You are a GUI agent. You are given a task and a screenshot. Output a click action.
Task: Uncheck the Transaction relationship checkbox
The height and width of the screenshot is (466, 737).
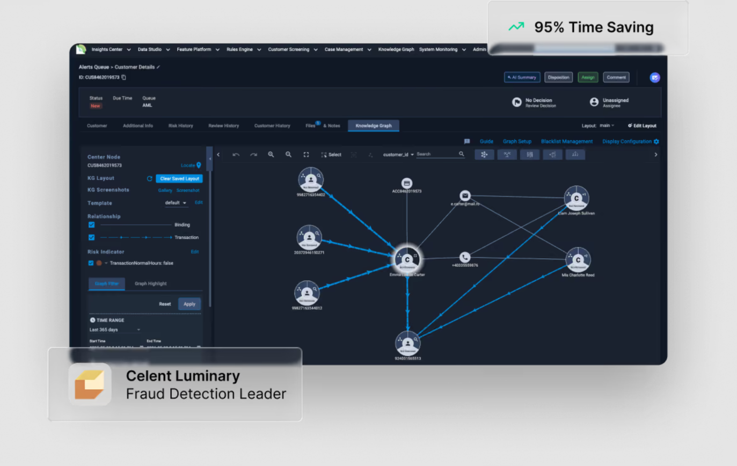point(92,237)
